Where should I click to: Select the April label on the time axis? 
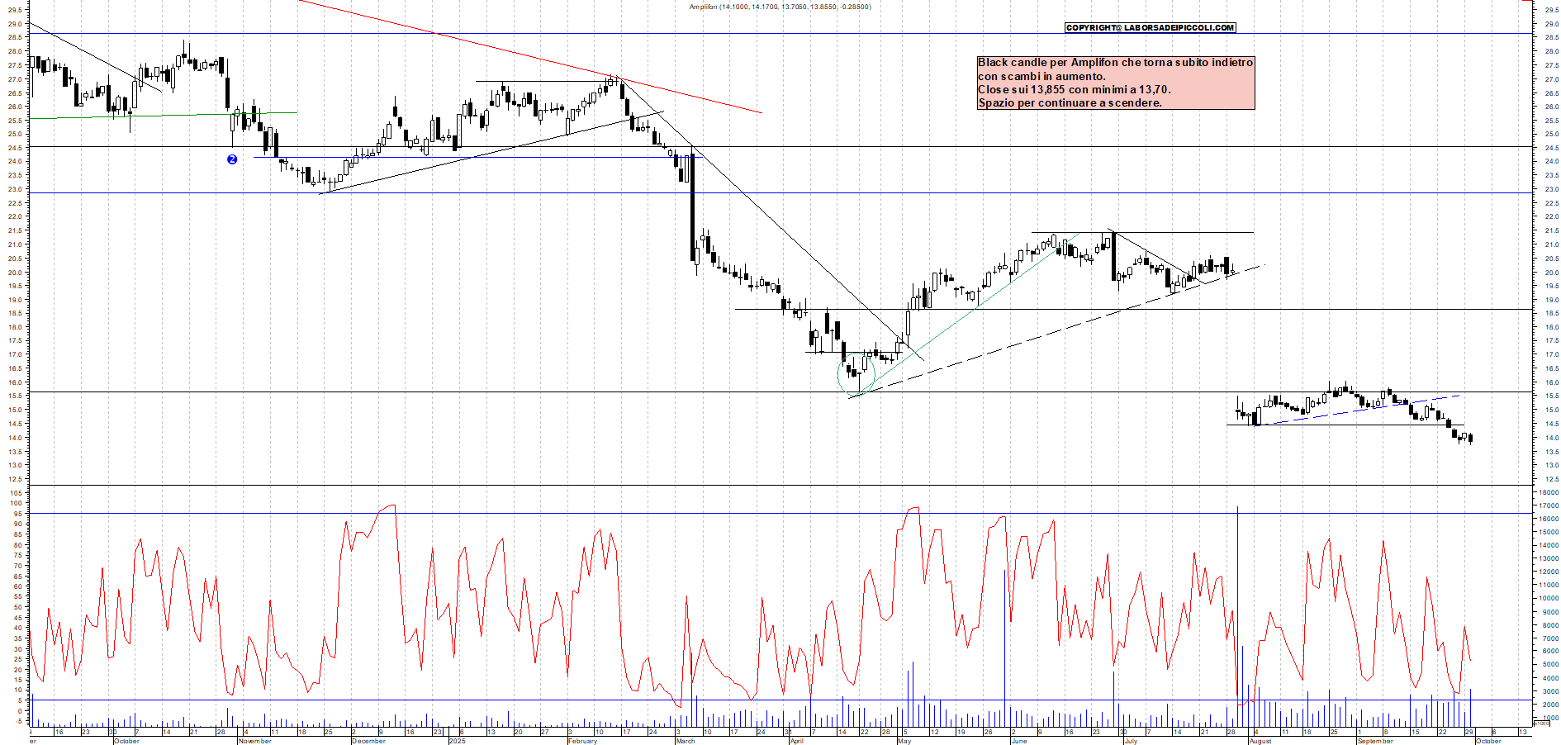pos(796,741)
